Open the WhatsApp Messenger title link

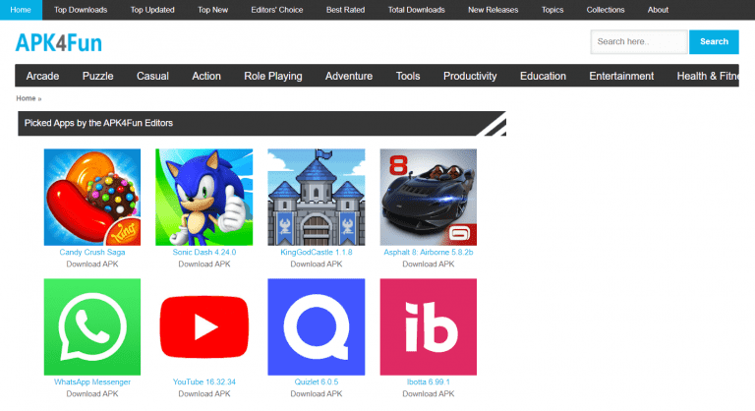pos(92,382)
